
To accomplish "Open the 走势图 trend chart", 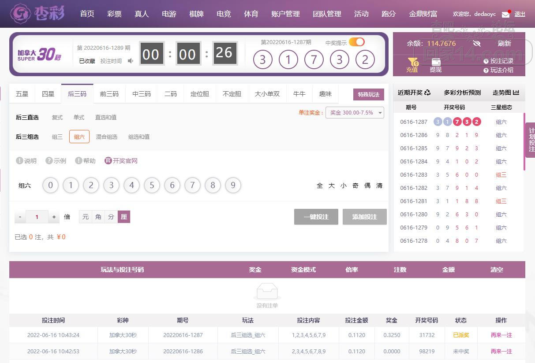I will point(506,93).
